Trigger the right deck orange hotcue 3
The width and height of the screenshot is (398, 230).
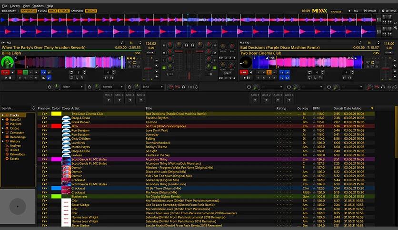coord(269,72)
